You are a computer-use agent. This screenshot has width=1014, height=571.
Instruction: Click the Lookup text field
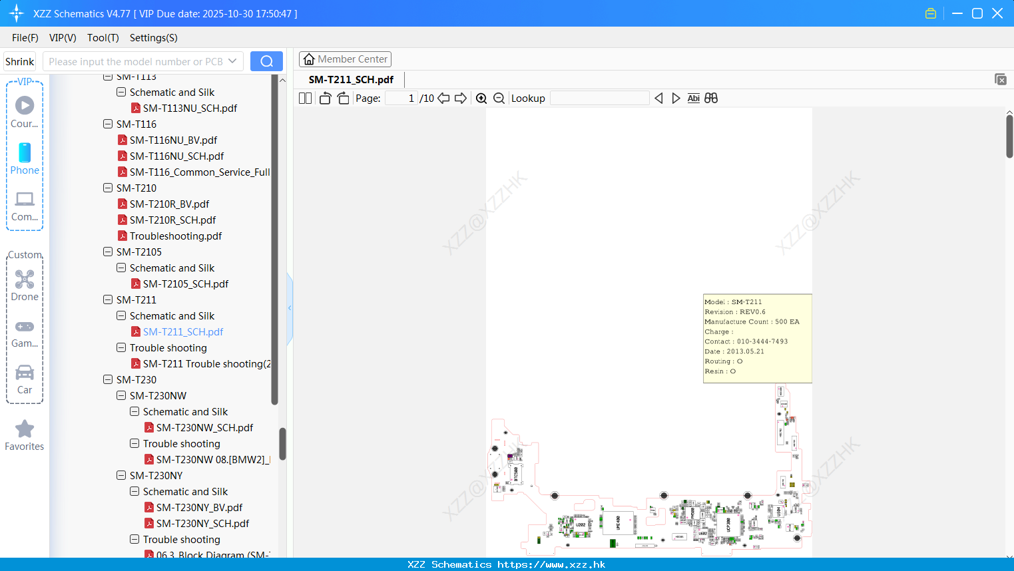[x=599, y=98]
